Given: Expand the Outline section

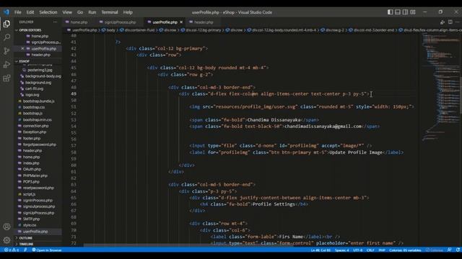Looking at the screenshot, I should (x=26, y=238).
